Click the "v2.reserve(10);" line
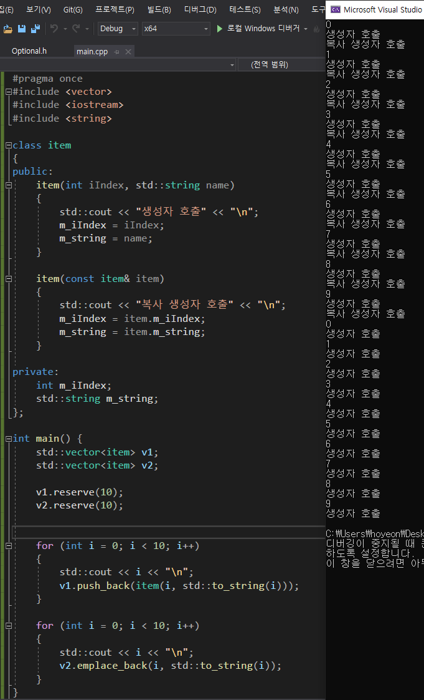This screenshot has height=700, width=424. 80,505
